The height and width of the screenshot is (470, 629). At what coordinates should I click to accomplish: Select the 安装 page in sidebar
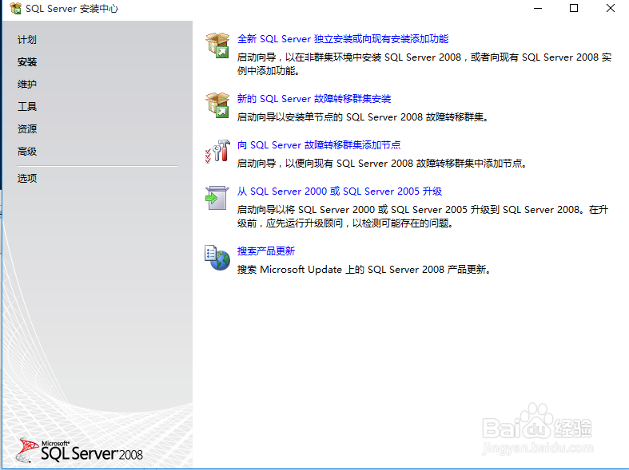click(x=27, y=62)
